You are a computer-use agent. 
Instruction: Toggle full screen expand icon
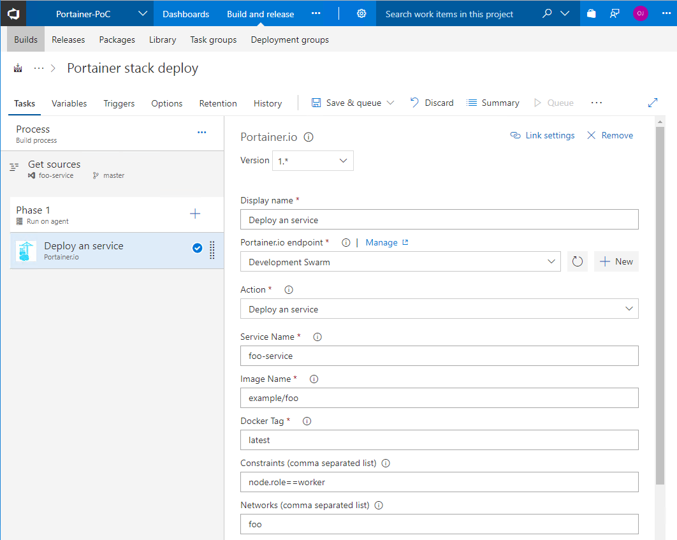(653, 103)
